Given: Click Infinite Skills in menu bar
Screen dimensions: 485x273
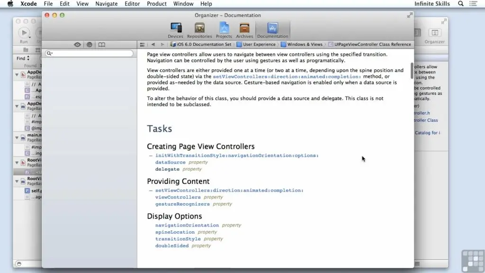Looking at the screenshot, I should tap(432, 4).
